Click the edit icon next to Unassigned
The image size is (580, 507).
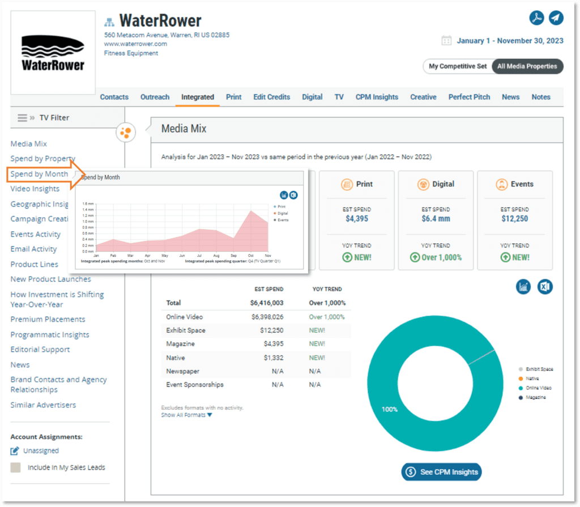(14, 451)
